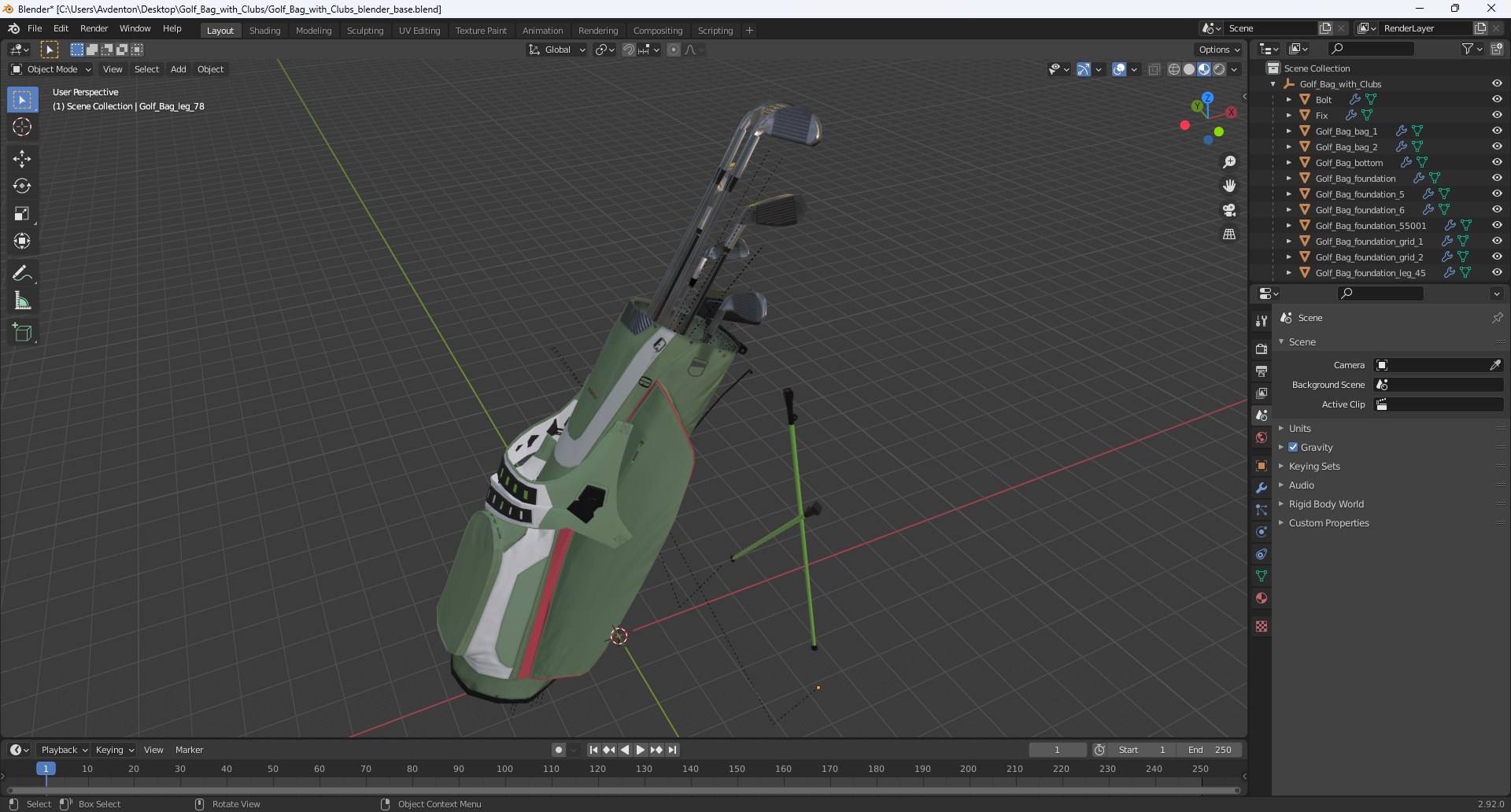Hide Bolt object with eye icon
This screenshot has width=1511, height=812.
(1497, 100)
